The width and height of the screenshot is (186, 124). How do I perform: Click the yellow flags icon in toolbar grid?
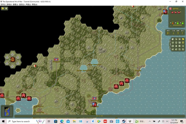click(x=183, y=39)
